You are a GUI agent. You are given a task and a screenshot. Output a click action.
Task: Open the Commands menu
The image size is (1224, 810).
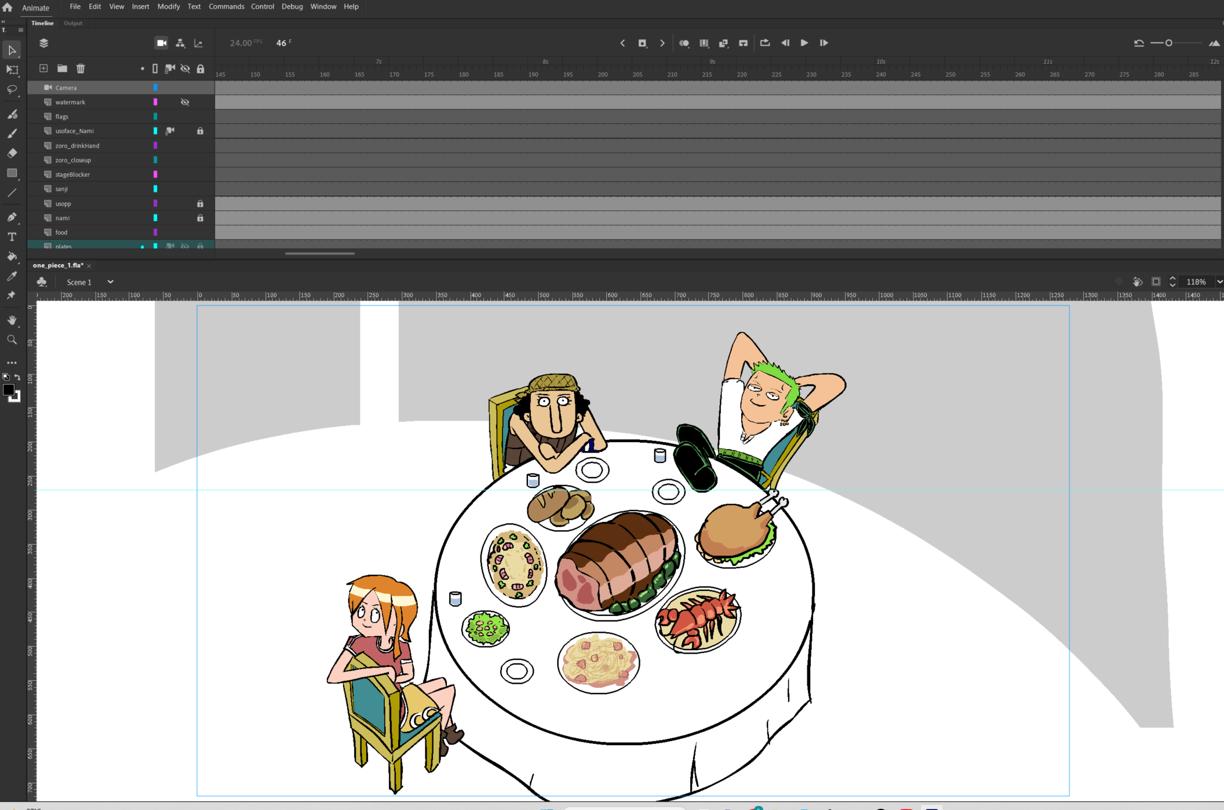pyautogui.click(x=227, y=6)
